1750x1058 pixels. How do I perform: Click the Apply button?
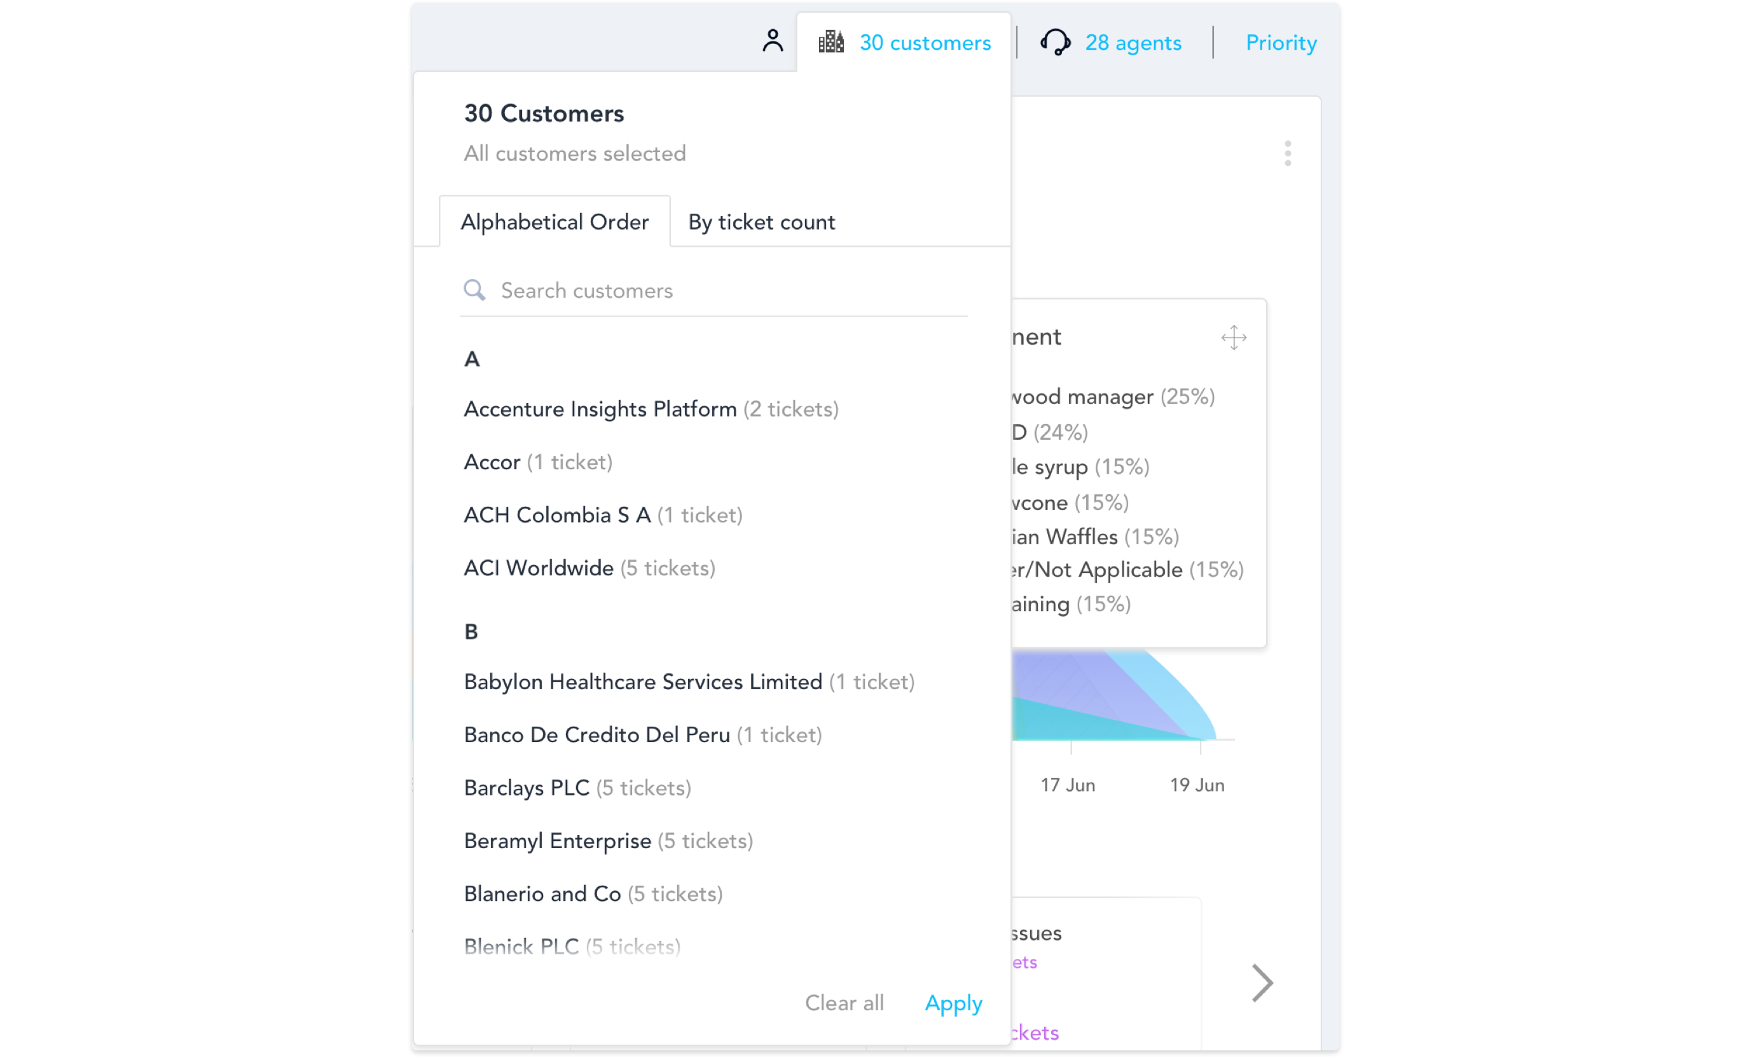click(x=953, y=1003)
